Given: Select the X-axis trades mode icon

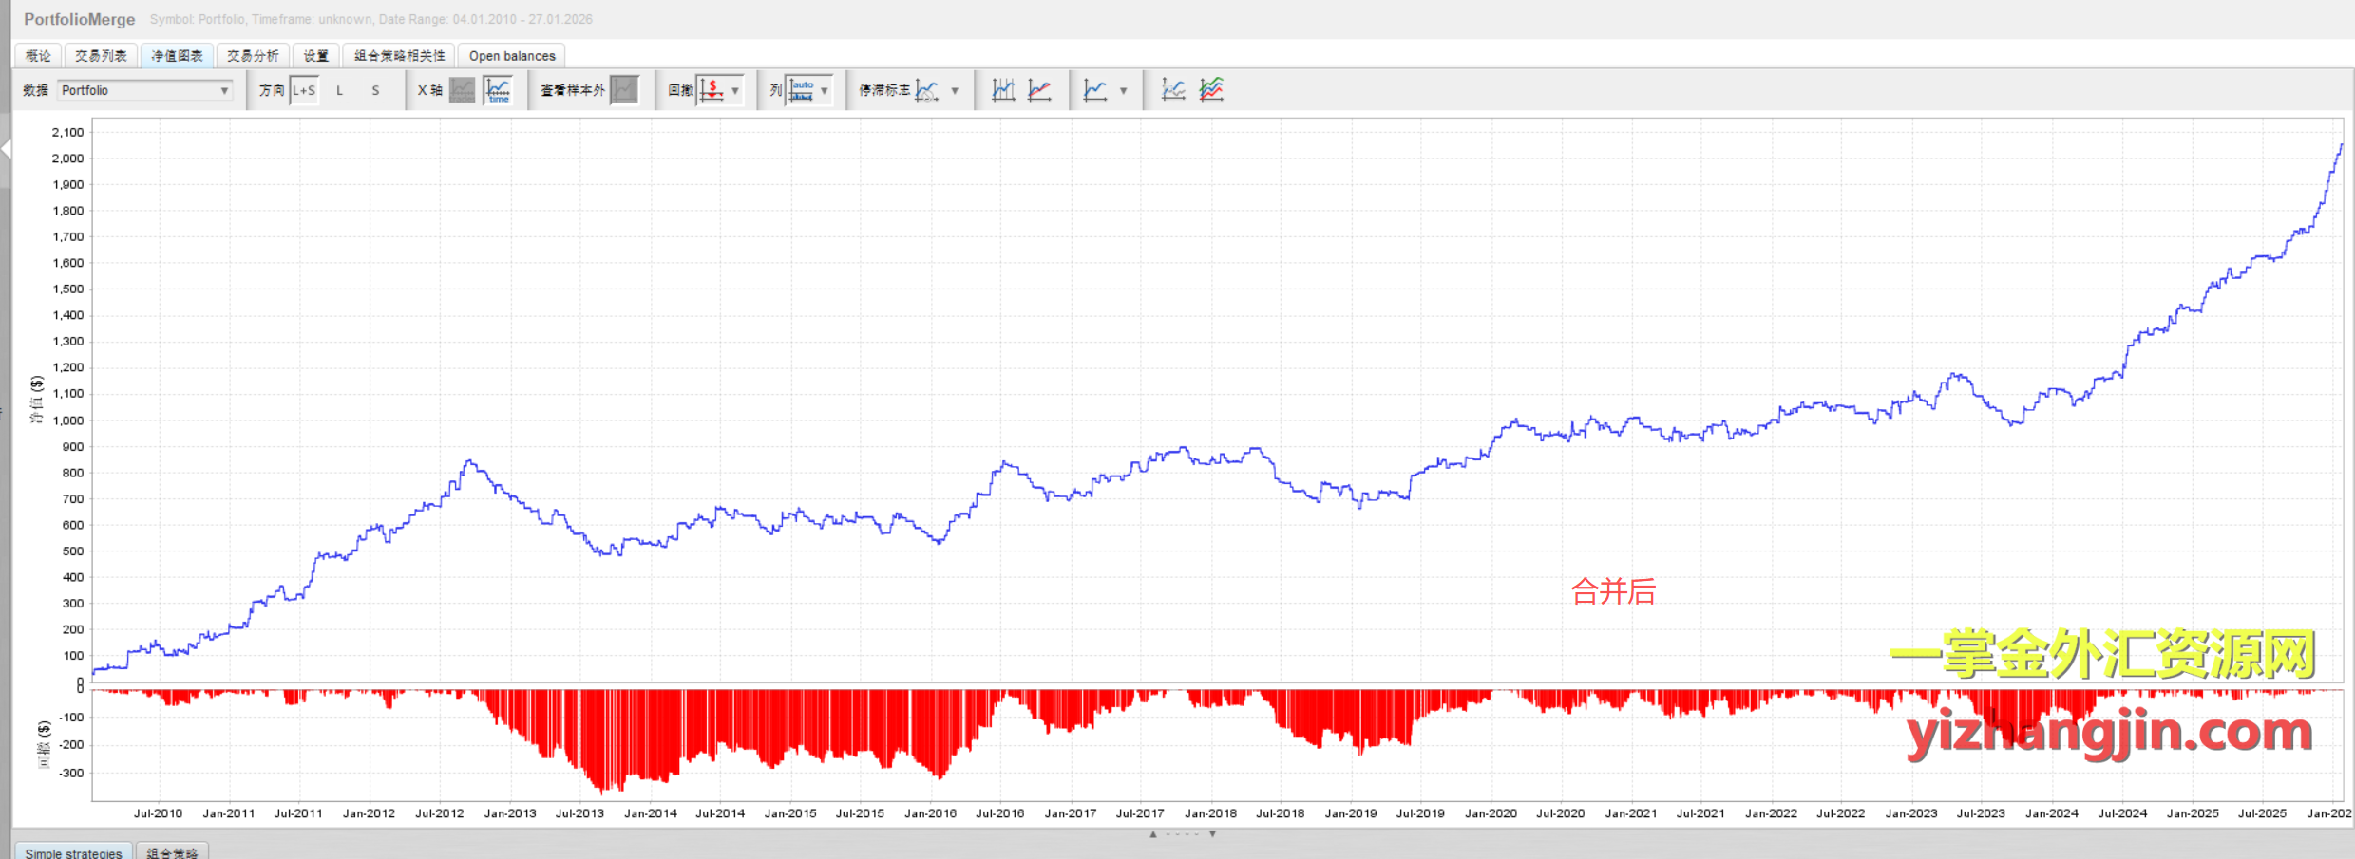Looking at the screenshot, I should click(462, 90).
